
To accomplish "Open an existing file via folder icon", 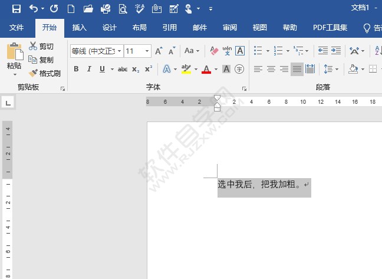I will coord(88,9).
